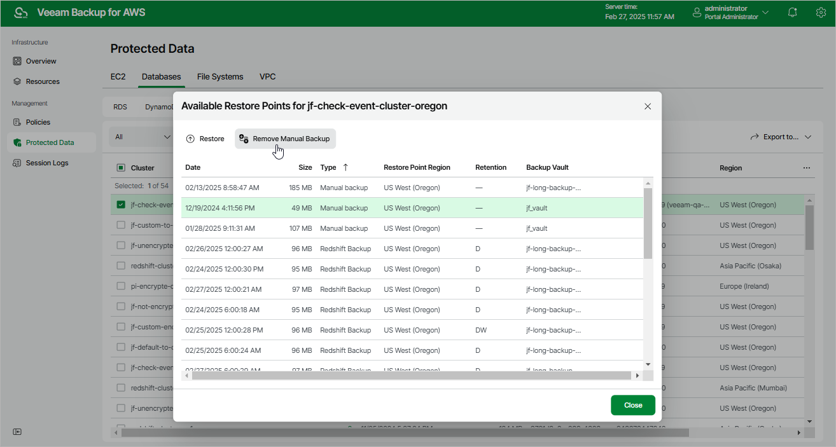
Task: Click the Close button in dialog
Action: point(633,405)
